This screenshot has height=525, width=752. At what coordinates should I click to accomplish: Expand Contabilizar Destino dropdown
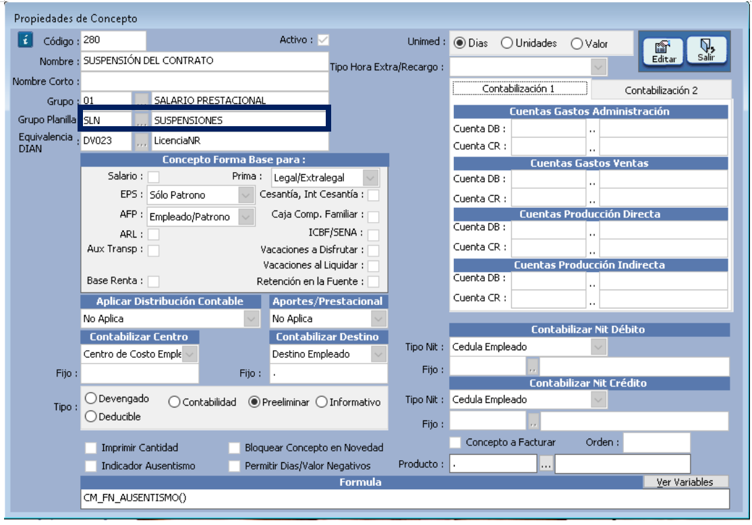coord(378,354)
